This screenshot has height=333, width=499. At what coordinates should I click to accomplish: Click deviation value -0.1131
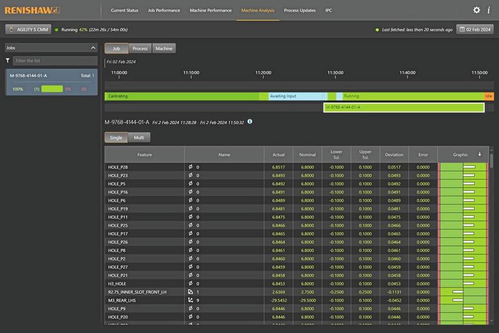(x=394, y=292)
